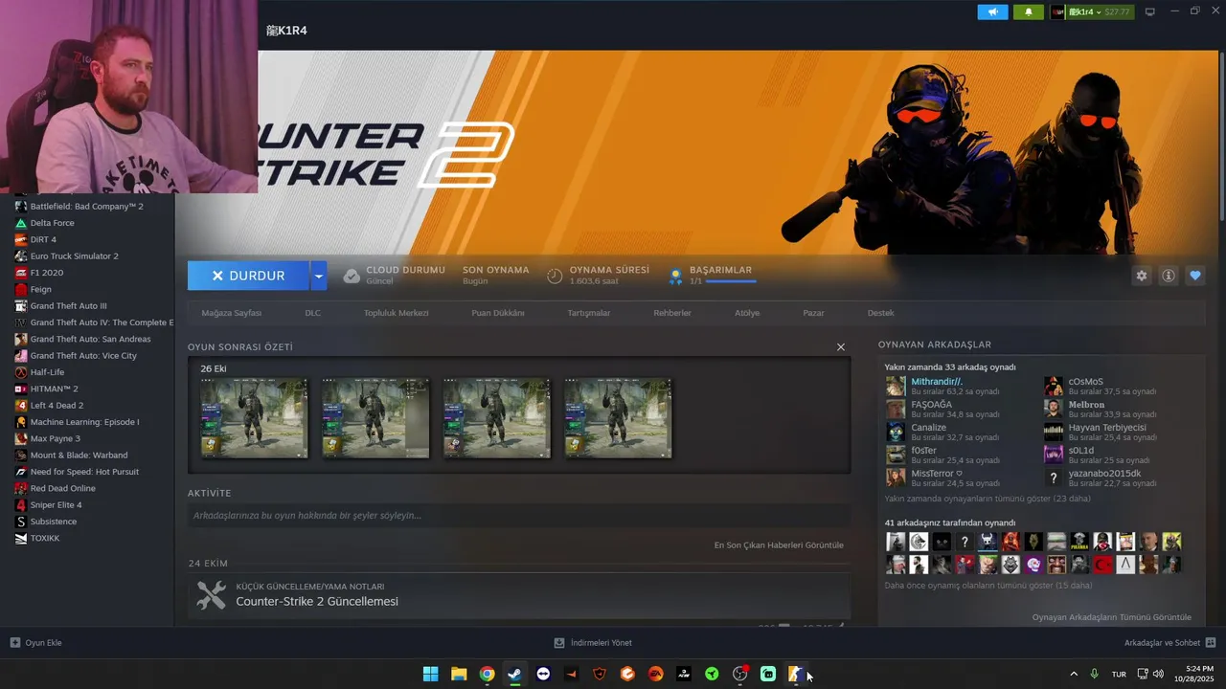Click En Son Çıkan Haberleri Görüntüle link
Viewport: 1226px width, 689px height.
coord(779,545)
